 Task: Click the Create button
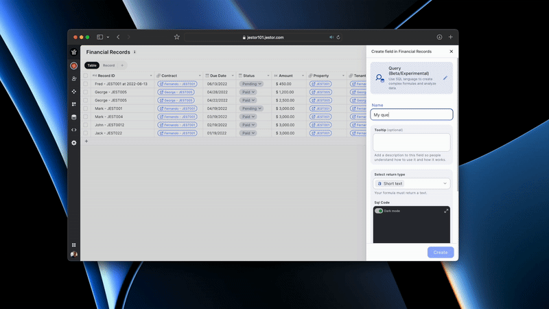[440, 252]
